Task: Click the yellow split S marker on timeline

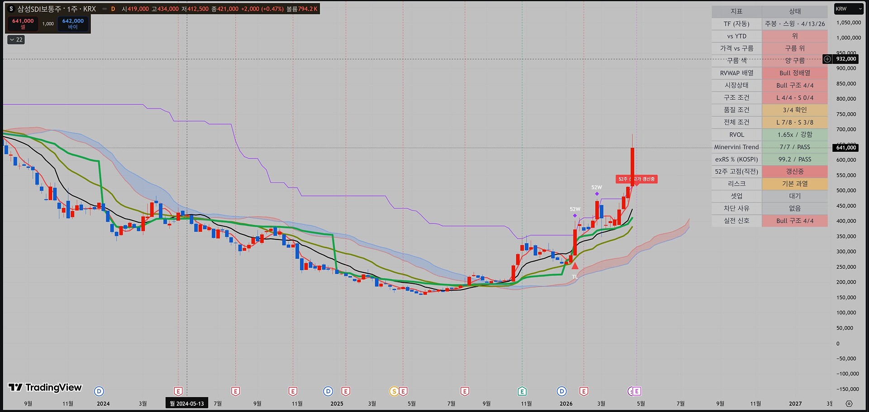Action: point(394,391)
